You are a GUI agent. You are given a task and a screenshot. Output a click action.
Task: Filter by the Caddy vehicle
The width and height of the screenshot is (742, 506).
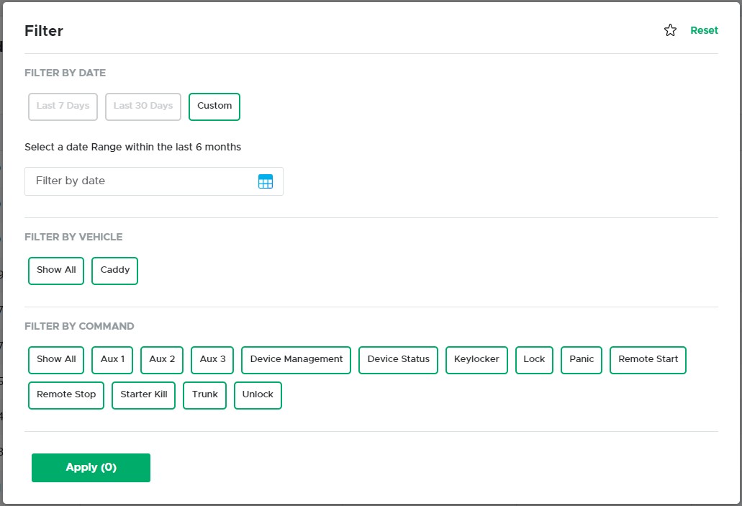tap(114, 271)
